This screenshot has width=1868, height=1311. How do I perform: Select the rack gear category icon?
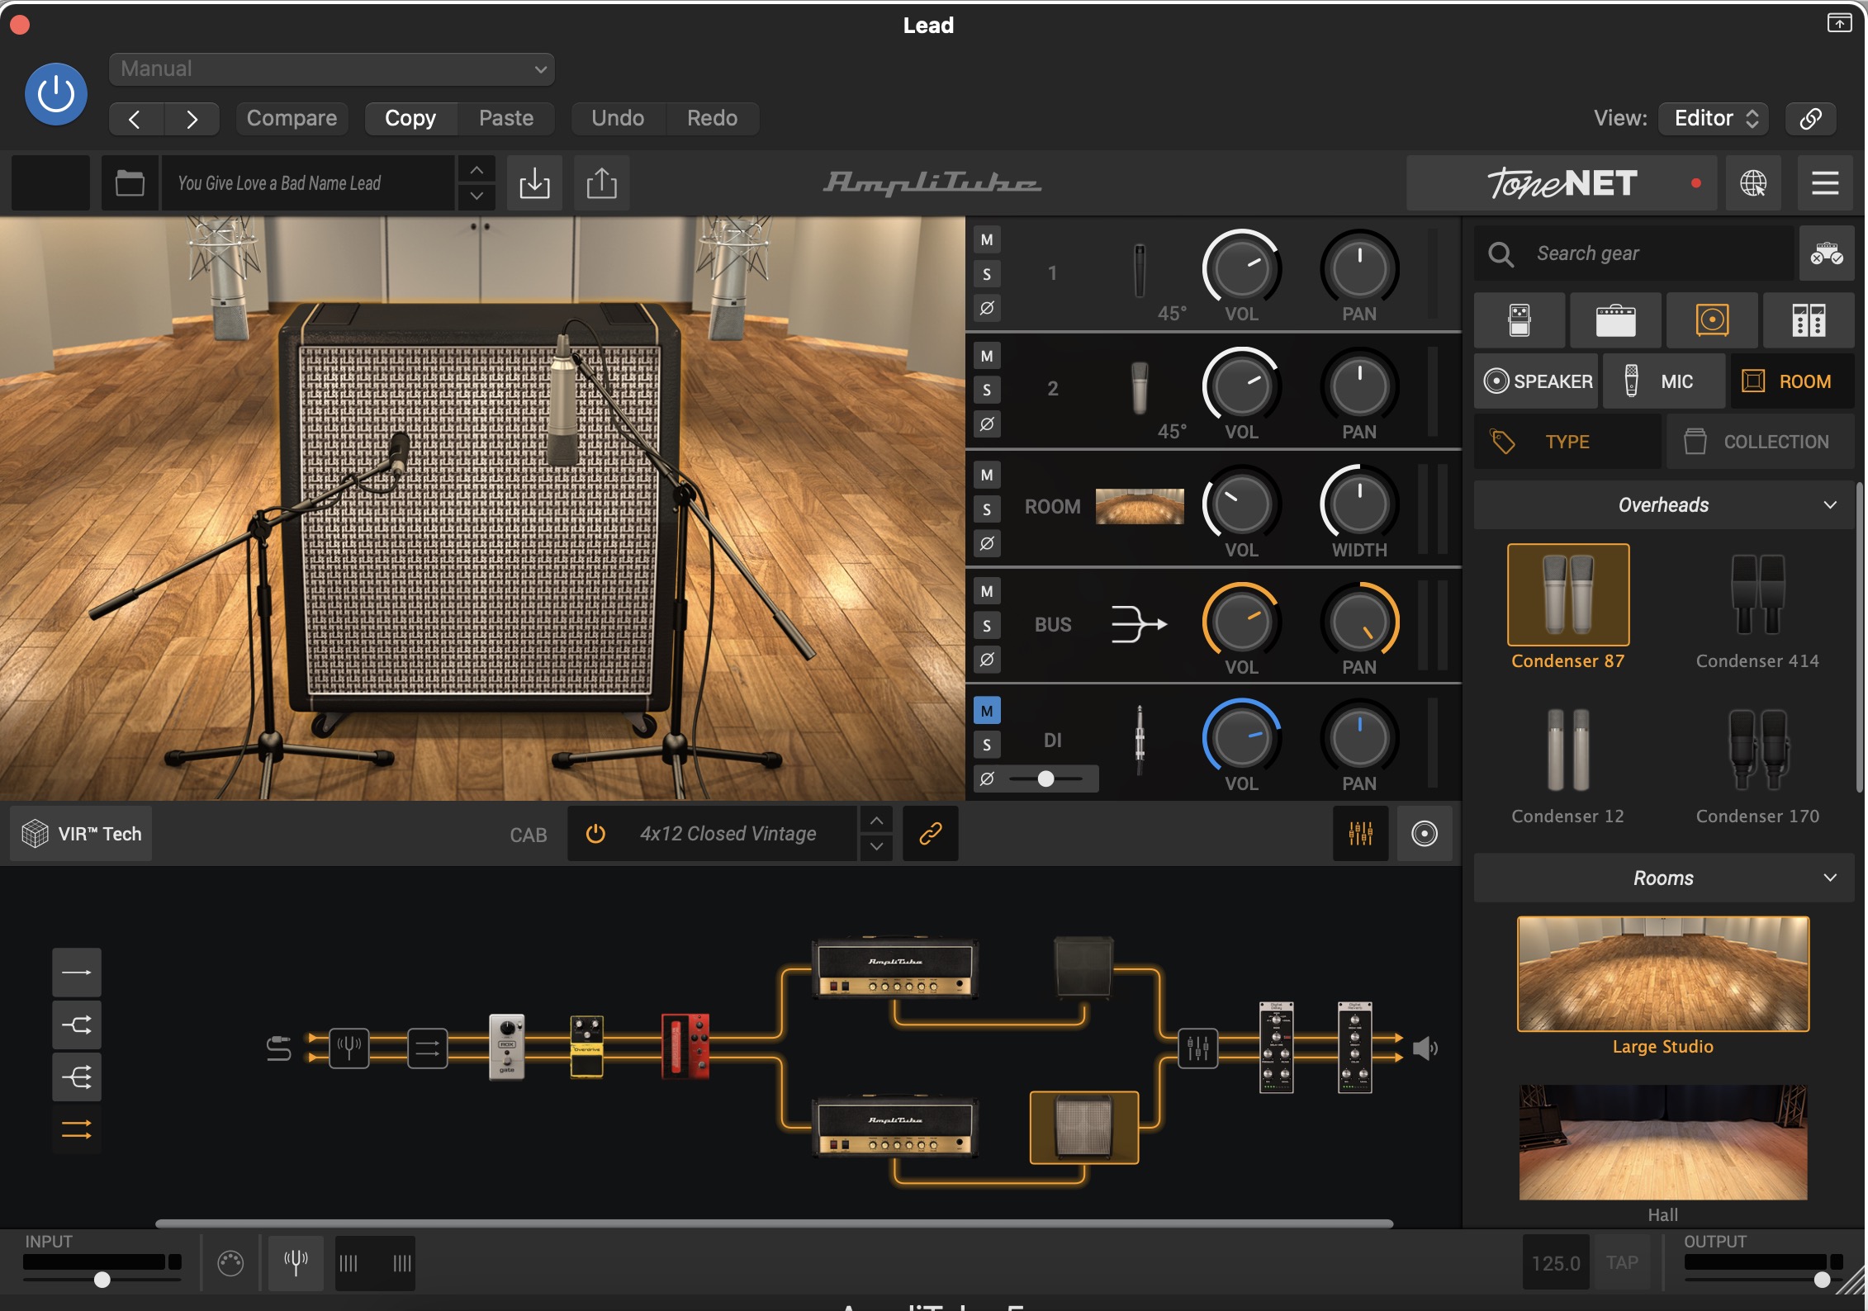click(1809, 320)
